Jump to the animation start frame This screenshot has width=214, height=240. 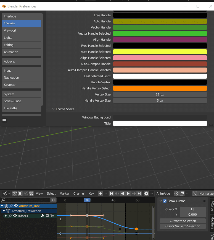pos(111,193)
